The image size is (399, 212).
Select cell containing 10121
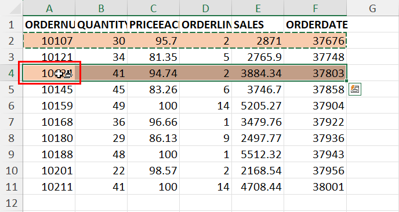pyautogui.click(x=49, y=57)
